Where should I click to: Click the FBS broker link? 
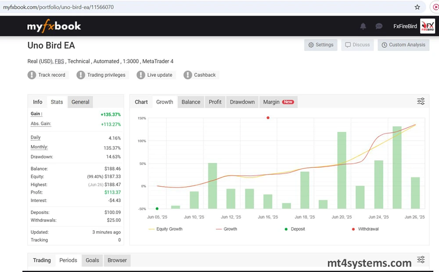(x=59, y=62)
